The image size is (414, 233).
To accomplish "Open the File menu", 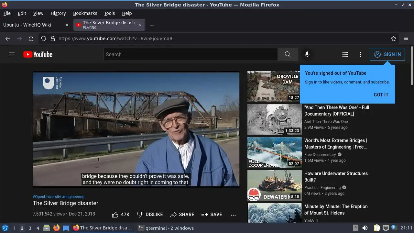I will click(7, 13).
